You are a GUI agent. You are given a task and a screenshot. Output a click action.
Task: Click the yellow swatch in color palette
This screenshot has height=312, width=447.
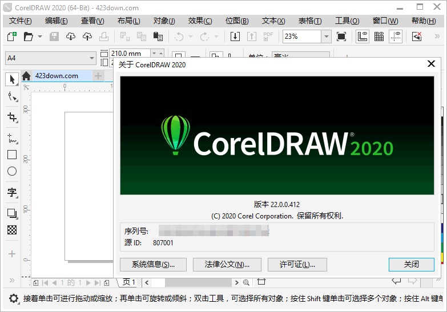pyautogui.click(x=442, y=258)
